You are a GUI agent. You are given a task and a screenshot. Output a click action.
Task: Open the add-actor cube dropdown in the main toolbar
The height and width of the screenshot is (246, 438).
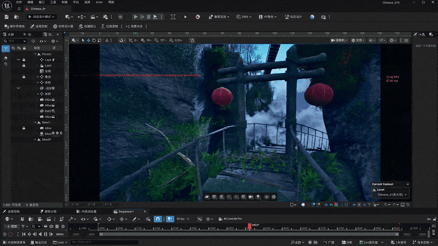tap(69, 17)
